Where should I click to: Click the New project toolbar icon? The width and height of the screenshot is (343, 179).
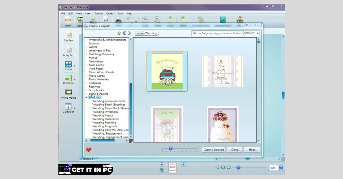(x=68, y=20)
